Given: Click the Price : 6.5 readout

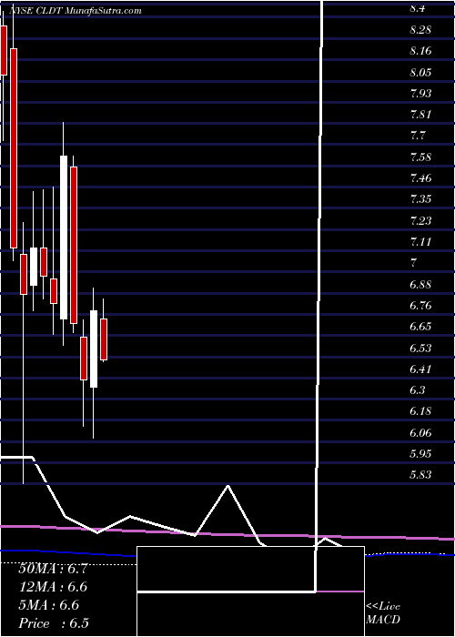Looking at the screenshot, I should pos(54,623).
